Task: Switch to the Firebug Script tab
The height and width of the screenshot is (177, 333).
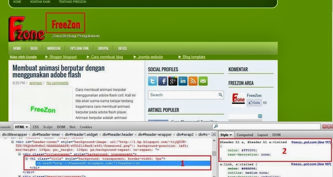Action: click(x=48, y=127)
